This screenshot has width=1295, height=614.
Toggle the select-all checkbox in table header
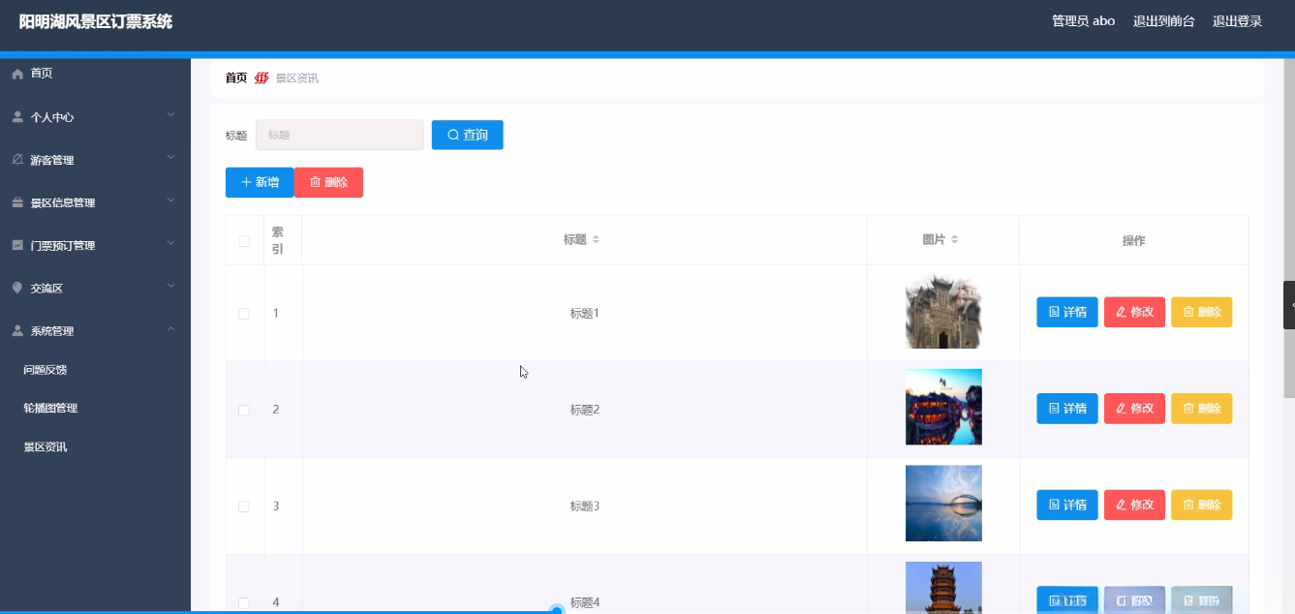244,240
